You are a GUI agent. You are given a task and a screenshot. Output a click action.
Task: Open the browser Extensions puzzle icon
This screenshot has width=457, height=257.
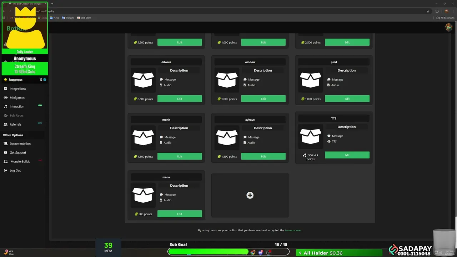tap(437, 11)
